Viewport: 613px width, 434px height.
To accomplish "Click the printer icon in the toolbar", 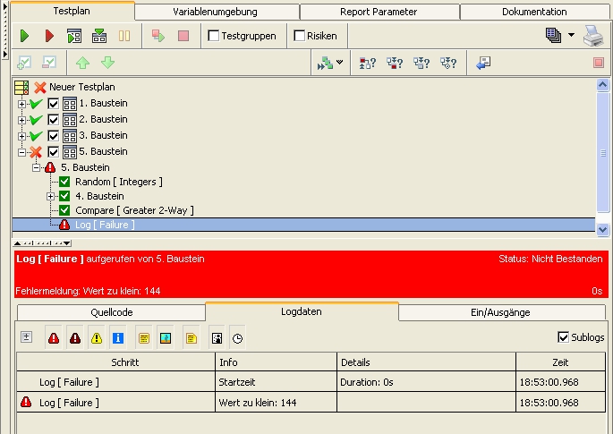I will 594,36.
